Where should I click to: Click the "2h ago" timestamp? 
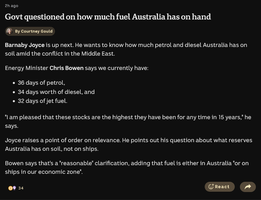[12, 6]
